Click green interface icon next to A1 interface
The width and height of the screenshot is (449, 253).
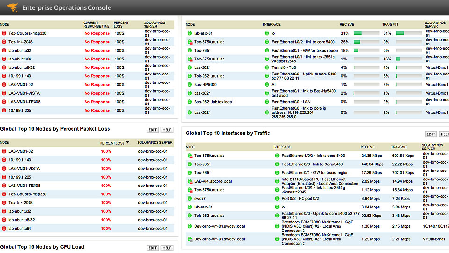click(x=267, y=85)
